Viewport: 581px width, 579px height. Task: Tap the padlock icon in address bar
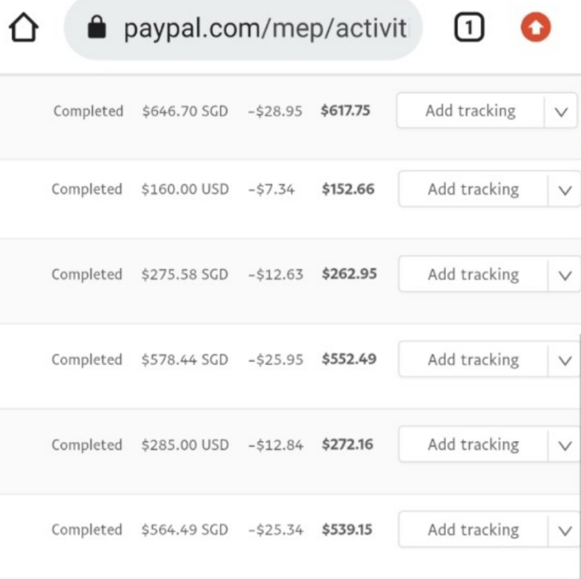(97, 27)
